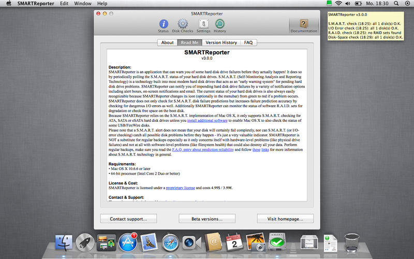Open the document stack in Dock
The width and height of the screenshot is (414, 259).
coord(309,242)
